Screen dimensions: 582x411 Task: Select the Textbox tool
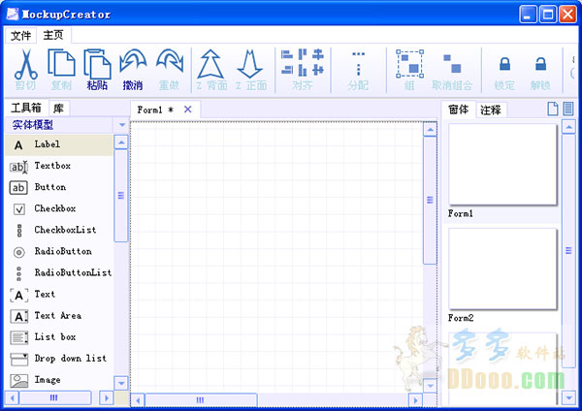(x=59, y=166)
